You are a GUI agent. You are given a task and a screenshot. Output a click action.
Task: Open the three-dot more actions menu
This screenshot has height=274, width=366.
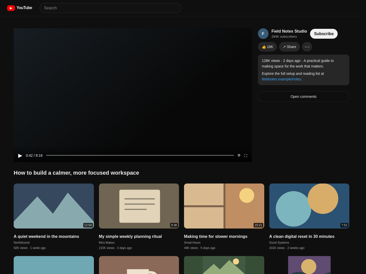307,47
